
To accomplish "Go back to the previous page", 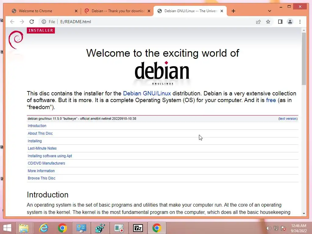I will 12,22.
